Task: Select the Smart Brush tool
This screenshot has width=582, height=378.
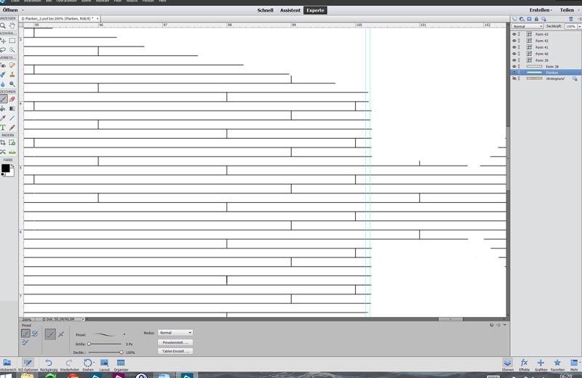Action: tap(3, 75)
